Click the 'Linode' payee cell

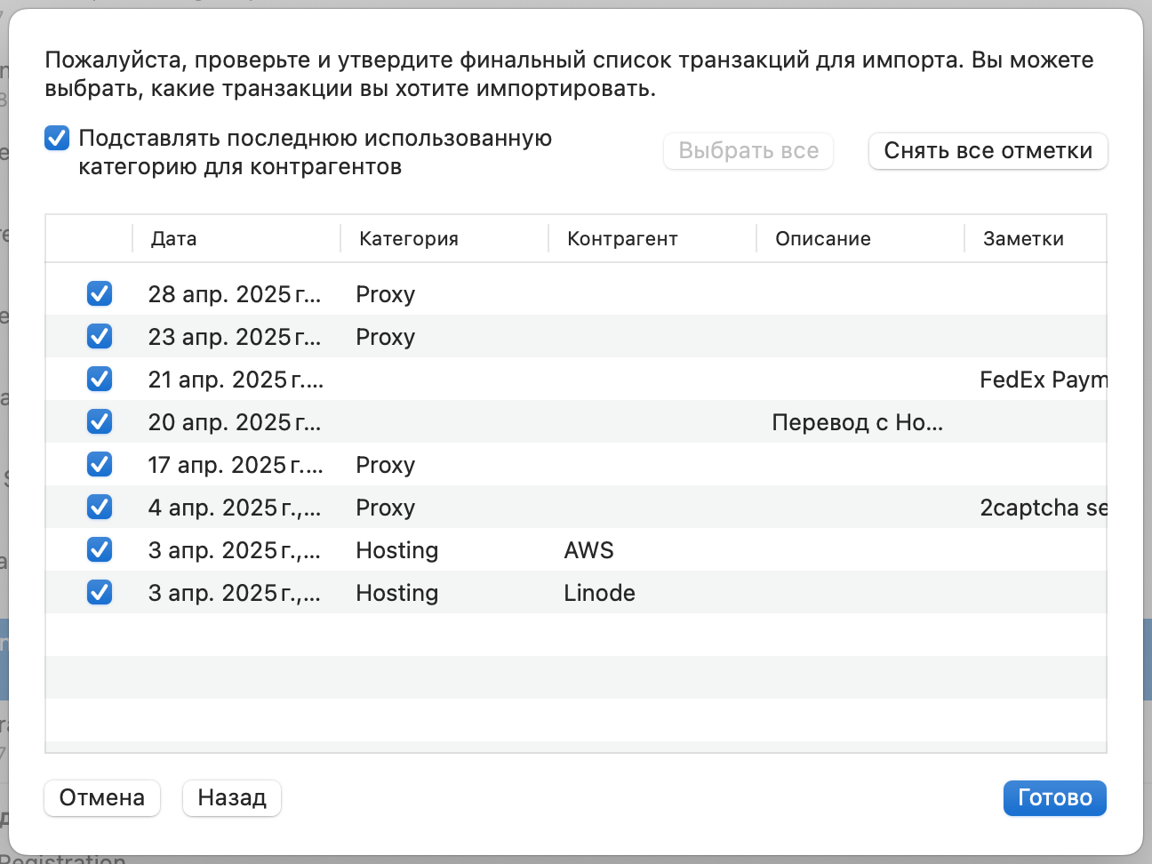pos(600,593)
